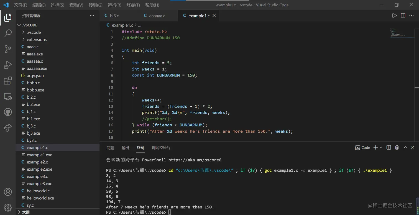Viewport: 419px width, 215px height.
Task: Open Run and Debug view
Action: pos(8,65)
